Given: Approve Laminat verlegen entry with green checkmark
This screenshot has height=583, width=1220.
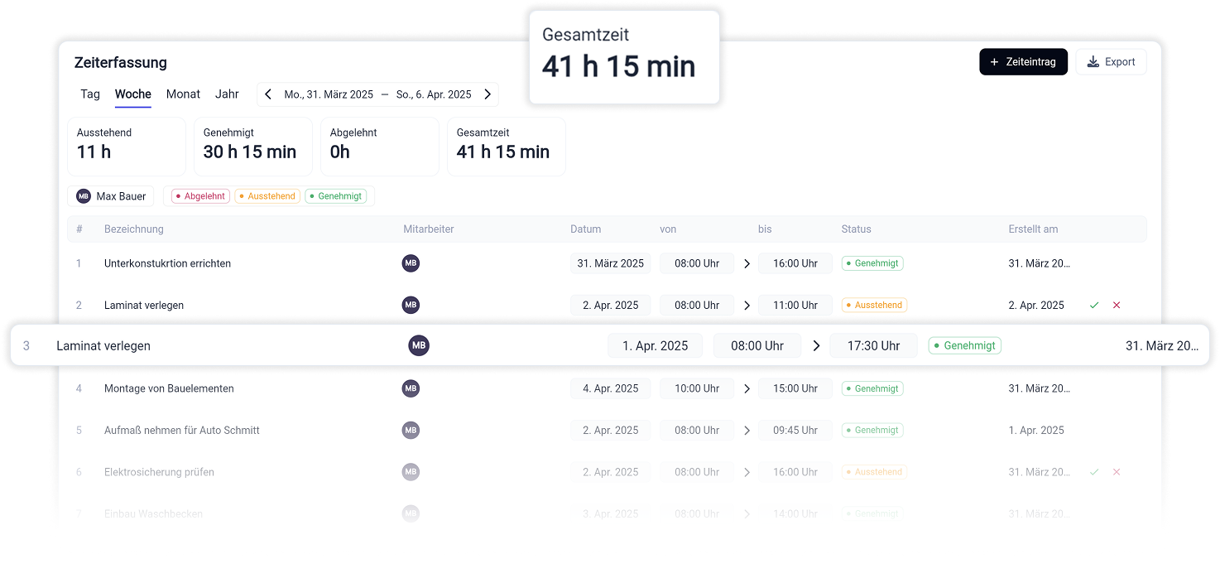Looking at the screenshot, I should point(1094,306).
